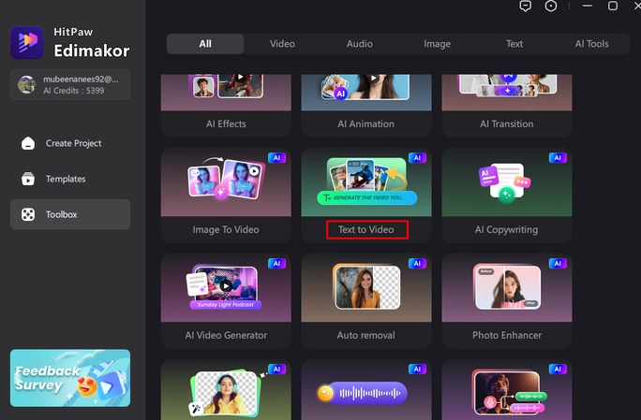Click the 'Photo Enhancer' label
Viewport: 641px width, 420px height.
point(507,335)
